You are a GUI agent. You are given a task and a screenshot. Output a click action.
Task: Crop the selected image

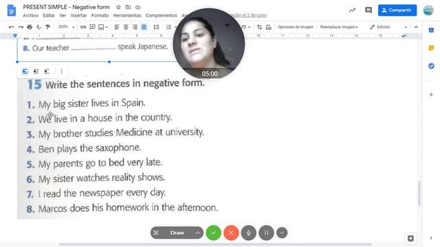tap(260, 27)
